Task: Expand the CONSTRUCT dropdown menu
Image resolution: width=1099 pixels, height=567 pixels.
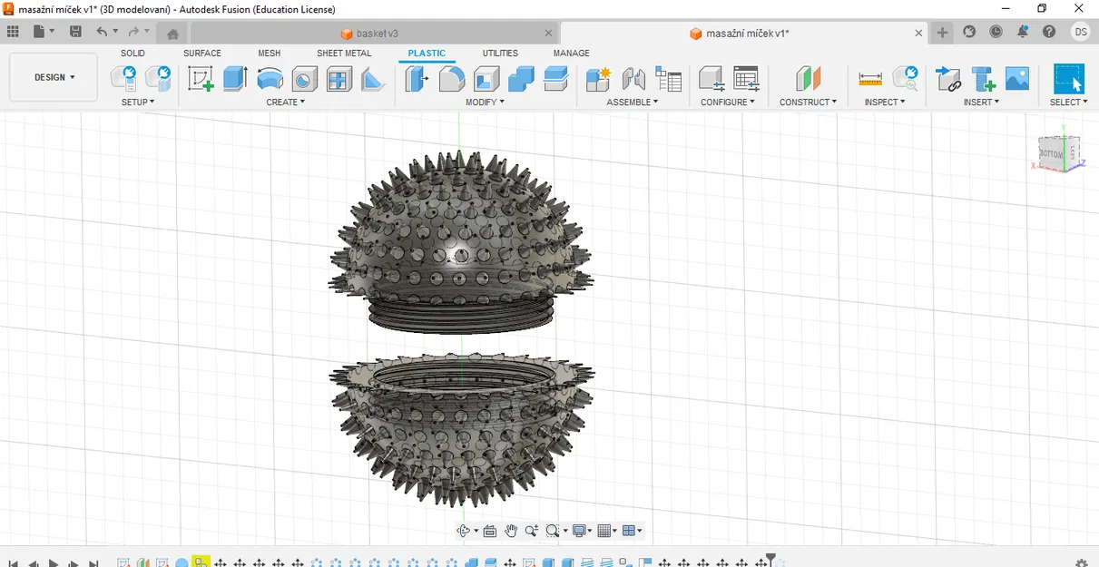Action: [808, 103]
